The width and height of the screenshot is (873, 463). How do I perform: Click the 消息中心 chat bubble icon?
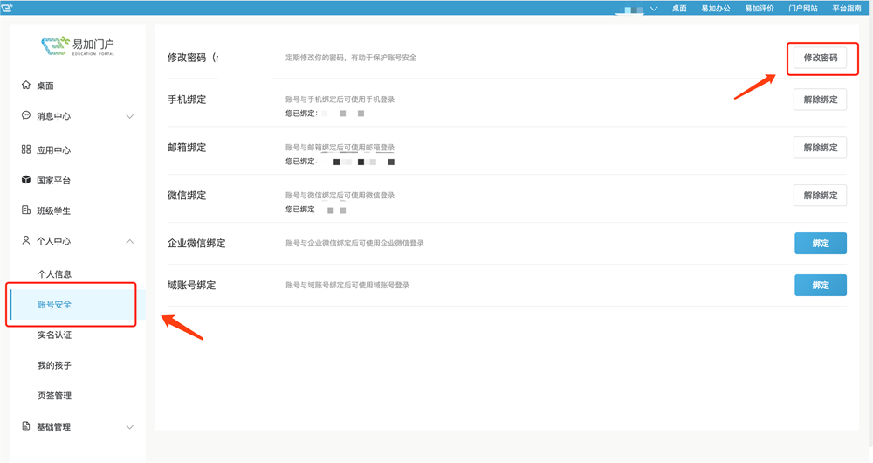(25, 115)
